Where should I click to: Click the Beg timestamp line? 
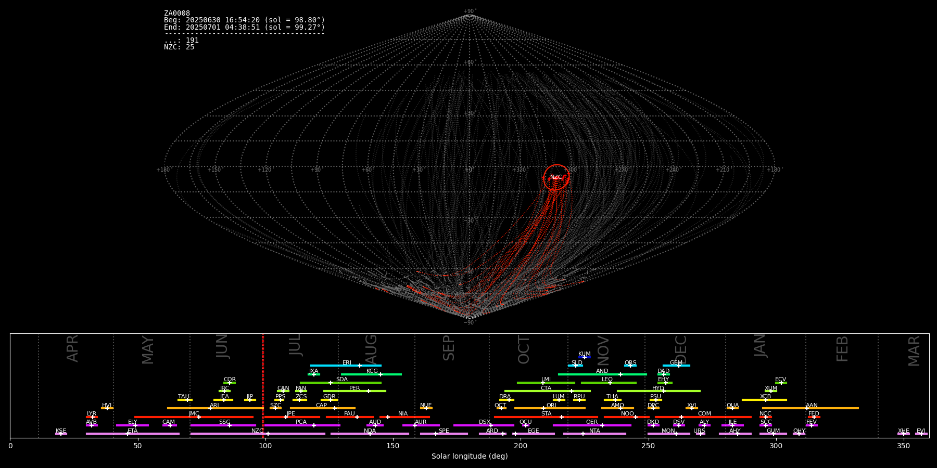244,20
